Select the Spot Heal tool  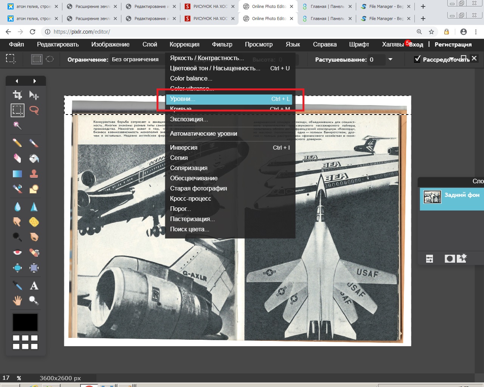(x=34, y=252)
